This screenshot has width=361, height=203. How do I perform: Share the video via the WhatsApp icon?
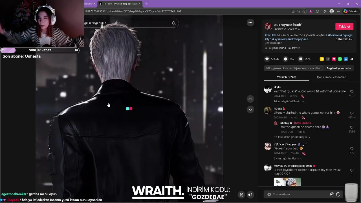[340, 59]
